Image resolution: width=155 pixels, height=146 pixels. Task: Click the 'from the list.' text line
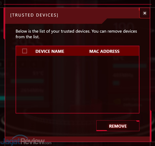[x=28, y=37]
